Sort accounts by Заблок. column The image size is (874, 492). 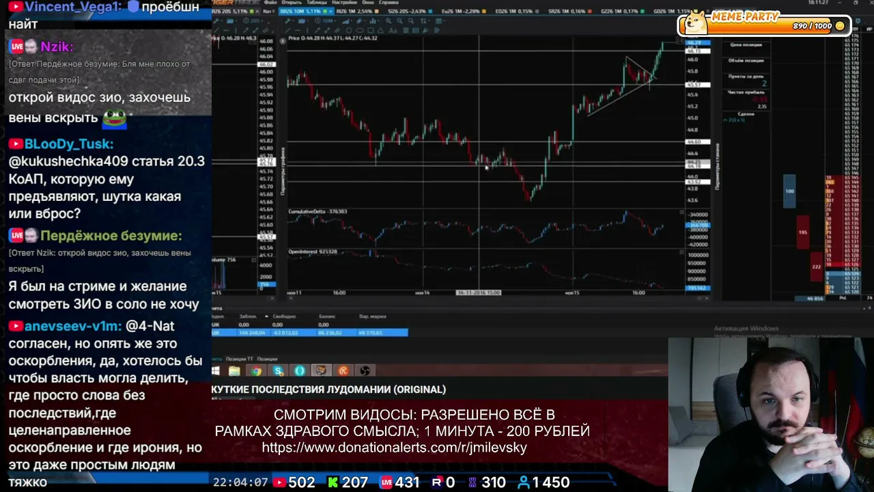(248, 316)
